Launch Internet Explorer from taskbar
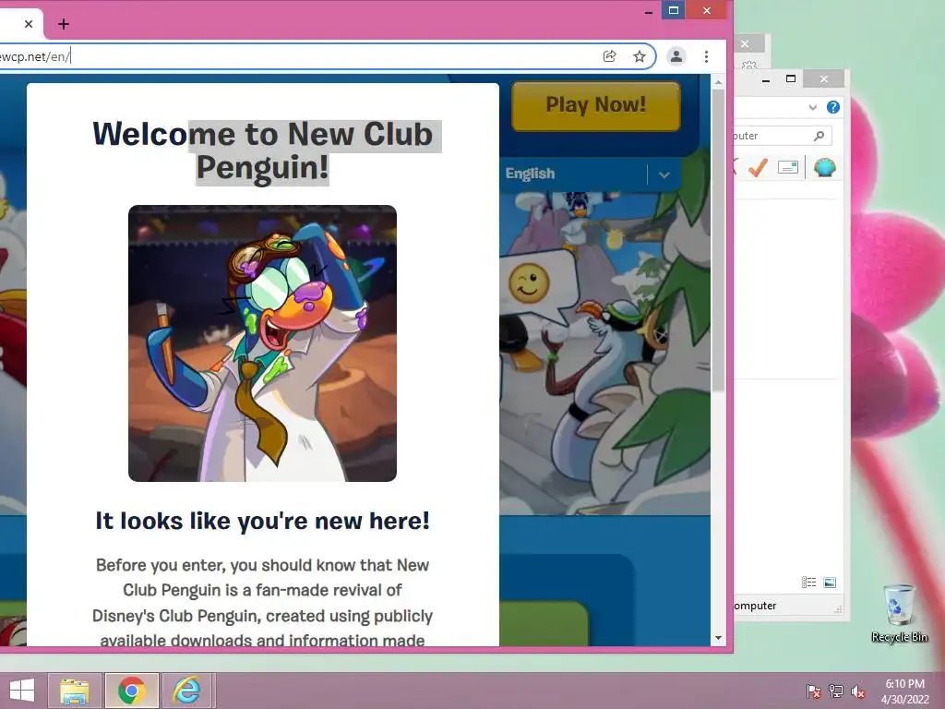Screen dimensions: 945x709 pyautogui.click(x=186, y=691)
